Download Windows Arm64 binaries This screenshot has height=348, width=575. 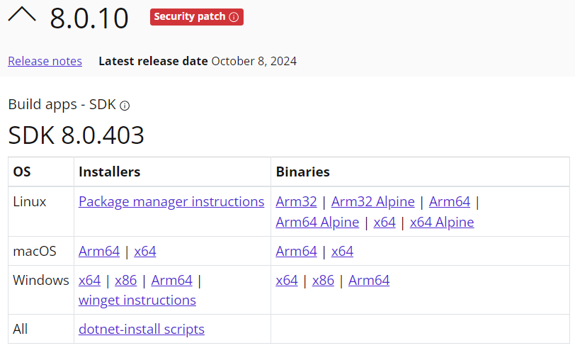click(369, 281)
